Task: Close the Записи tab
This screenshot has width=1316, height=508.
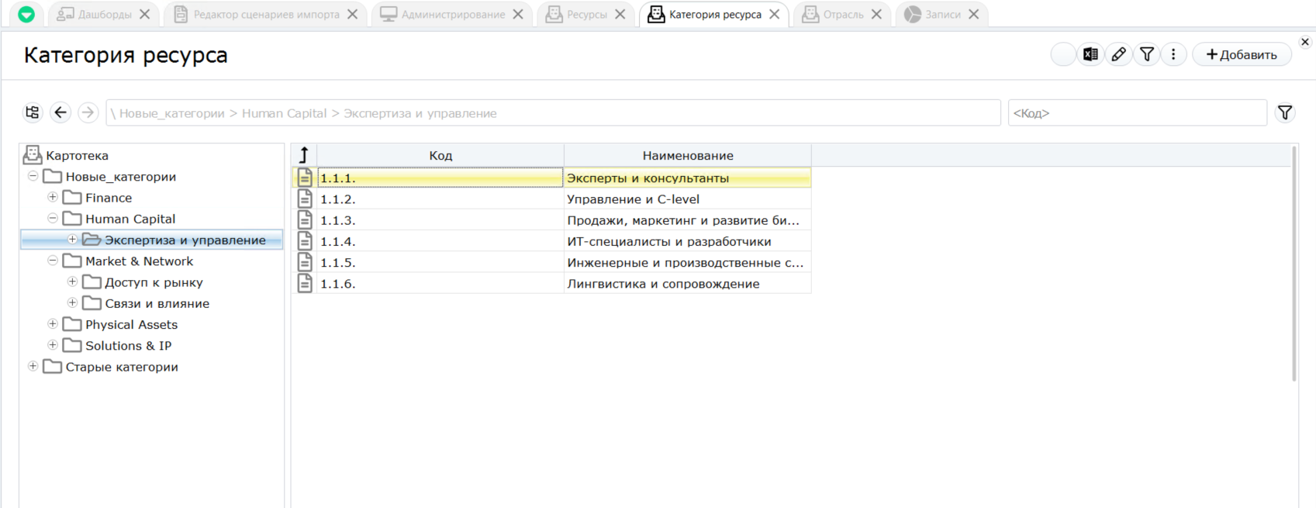Action: (973, 14)
